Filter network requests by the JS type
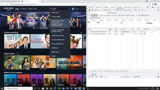 (x=99, y=15)
